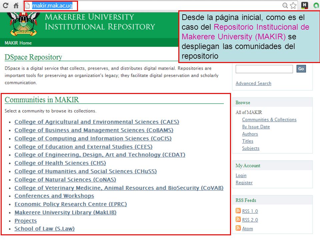
Task: Browse By Issue Date link
Action: [x=256, y=127]
